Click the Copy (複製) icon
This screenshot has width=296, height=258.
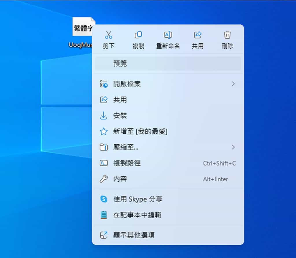click(138, 35)
